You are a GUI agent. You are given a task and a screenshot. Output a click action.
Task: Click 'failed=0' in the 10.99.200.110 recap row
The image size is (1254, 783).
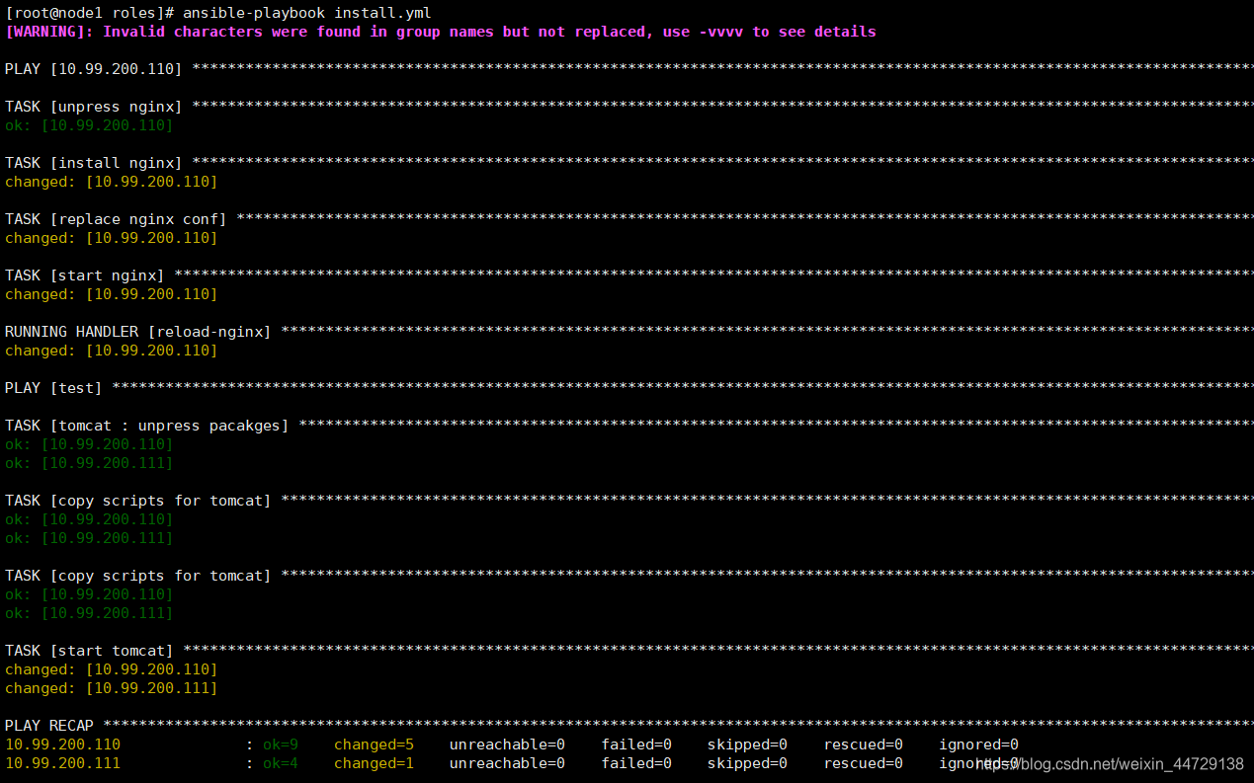pyautogui.click(x=636, y=744)
